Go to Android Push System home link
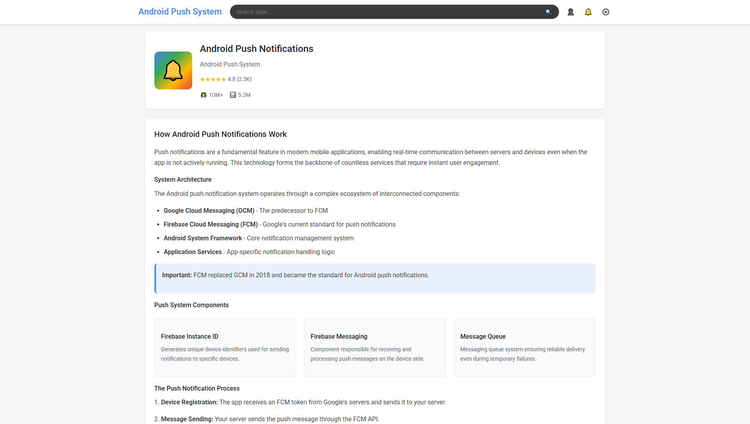Image resolution: width=750 pixels, height=424 pixels. coord(180,12)
